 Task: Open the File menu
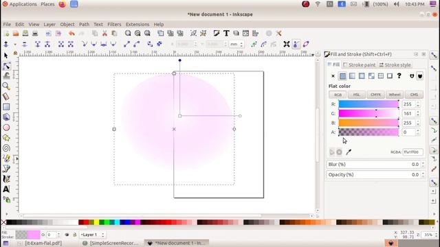point(7,25)
